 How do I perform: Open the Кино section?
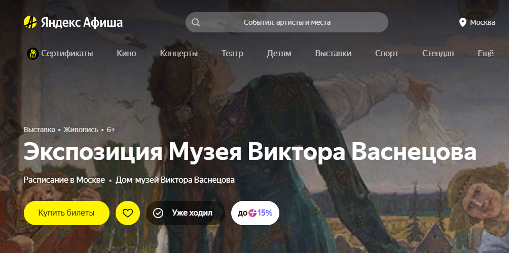pyautogui.click(x=127, y=54)
